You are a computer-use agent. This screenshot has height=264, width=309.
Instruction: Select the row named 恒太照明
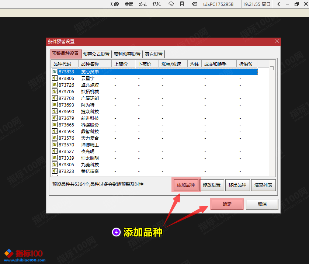154,158
